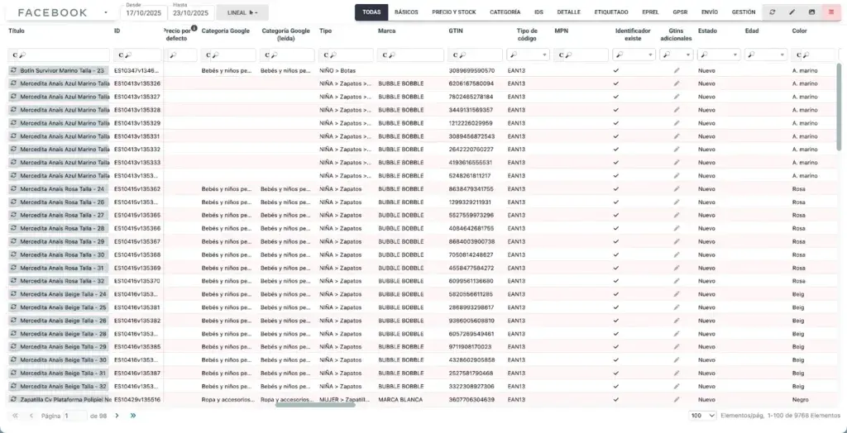Click sync icon on Mercedita Anaís Beige Talla - 30
847x433 pixels.
pyautogui.click(x=13, y=359)
